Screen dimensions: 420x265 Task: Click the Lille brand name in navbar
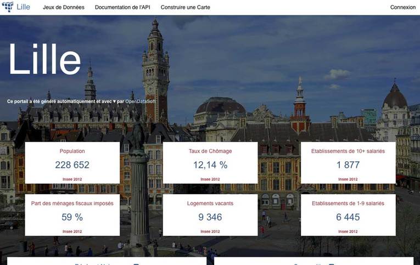point(24,7)
